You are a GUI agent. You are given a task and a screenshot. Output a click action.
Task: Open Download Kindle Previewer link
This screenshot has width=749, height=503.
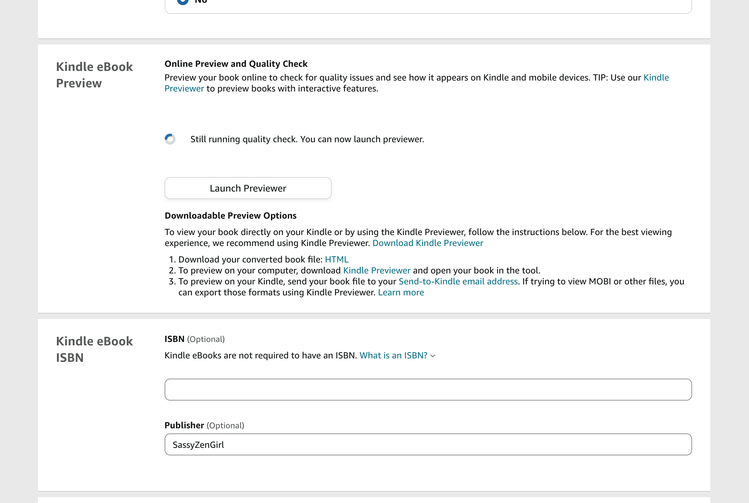pyautogui.click(x=428, y=243)
